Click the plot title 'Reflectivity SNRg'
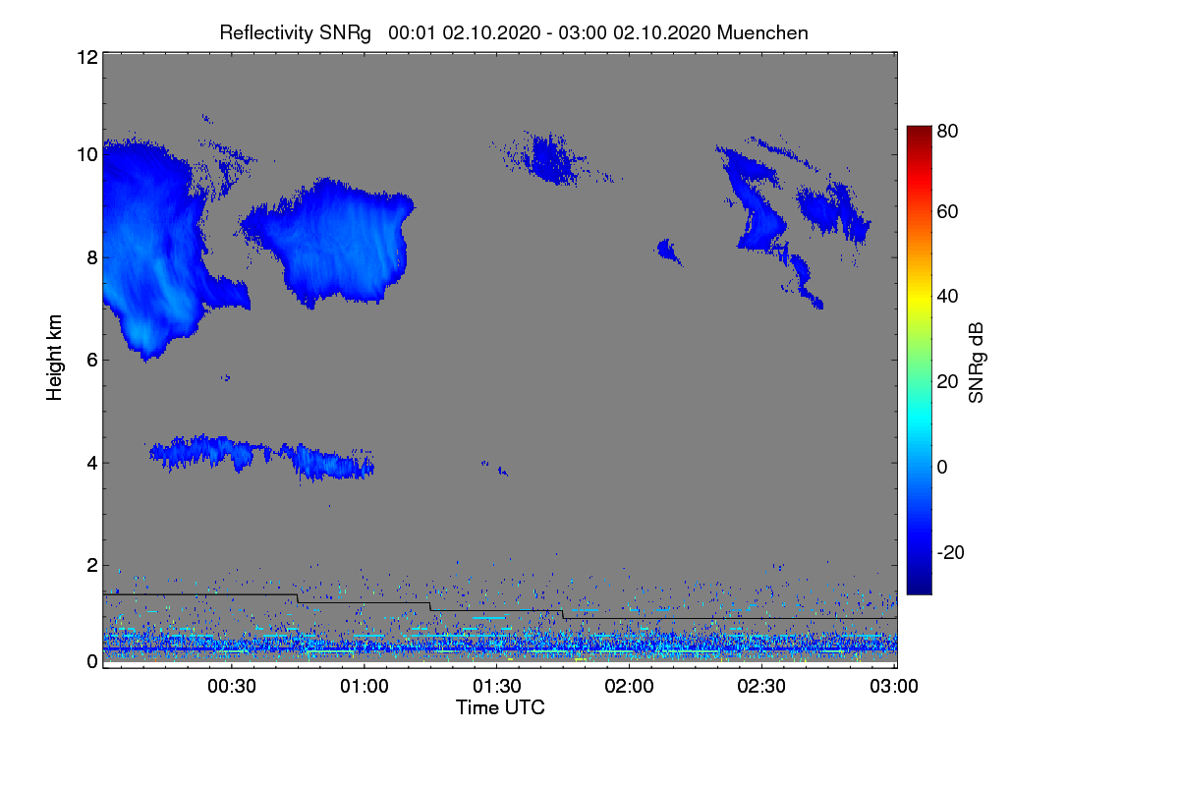1179x786 pixels. pos(295,32)
